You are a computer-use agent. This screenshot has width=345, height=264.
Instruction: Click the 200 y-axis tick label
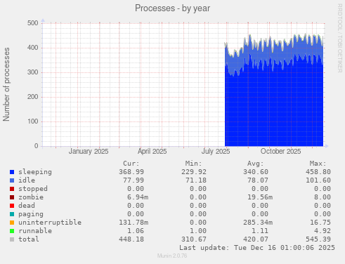33,97
